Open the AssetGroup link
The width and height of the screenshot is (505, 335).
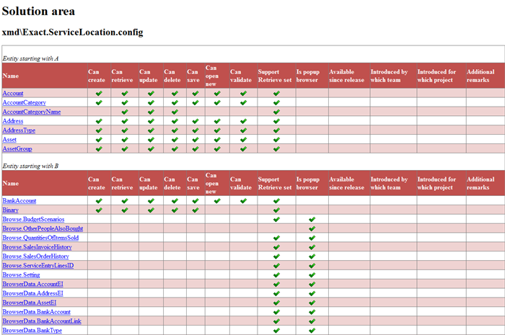point(17,149)
